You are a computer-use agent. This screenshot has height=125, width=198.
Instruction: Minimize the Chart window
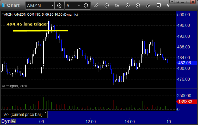[x=183, y=2]
